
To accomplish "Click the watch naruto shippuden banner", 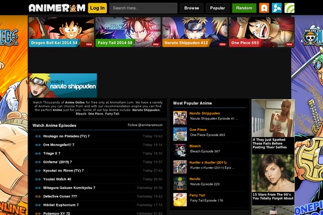I will [x=62, y=85].
